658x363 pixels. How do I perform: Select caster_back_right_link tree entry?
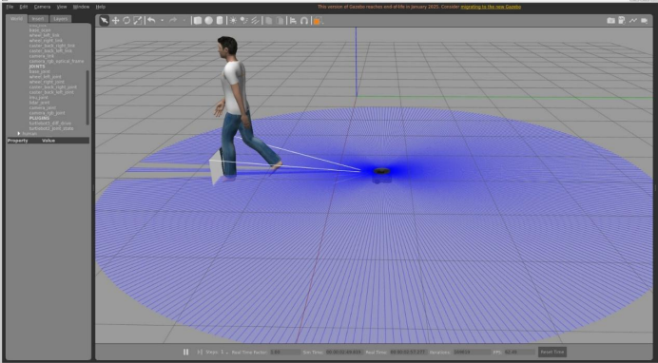[52, 46]
